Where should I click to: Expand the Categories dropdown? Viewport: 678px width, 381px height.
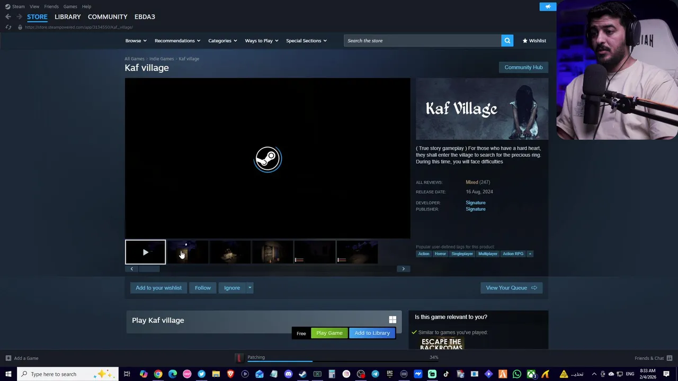[x=222, y=41]
